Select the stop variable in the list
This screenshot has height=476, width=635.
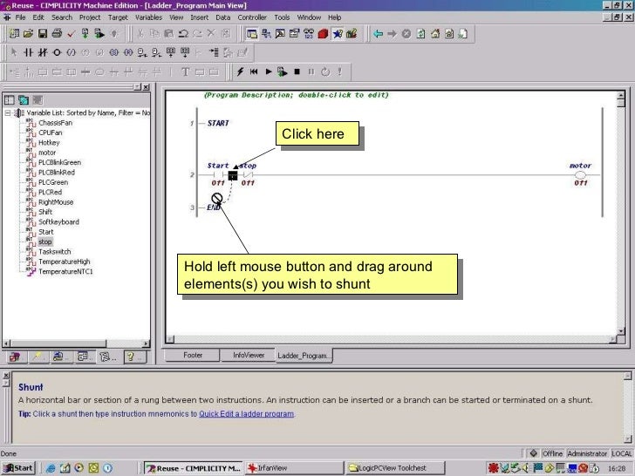point(45,241)
